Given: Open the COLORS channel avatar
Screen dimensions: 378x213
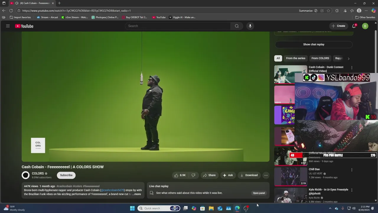Looking at the screenshot, I should pyautogui.click(x=26, y=175).
